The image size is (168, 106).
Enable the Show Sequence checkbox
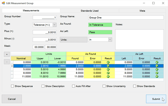coord(12,86)
